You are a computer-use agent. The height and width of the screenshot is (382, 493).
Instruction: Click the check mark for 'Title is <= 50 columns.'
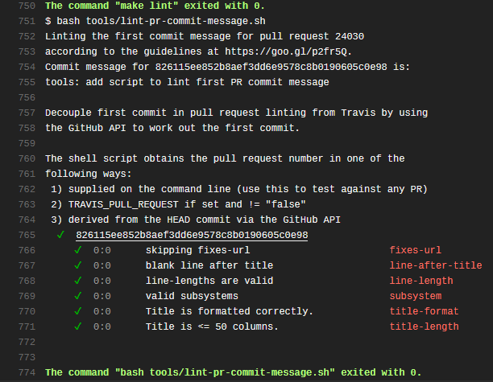pos(78,327)
